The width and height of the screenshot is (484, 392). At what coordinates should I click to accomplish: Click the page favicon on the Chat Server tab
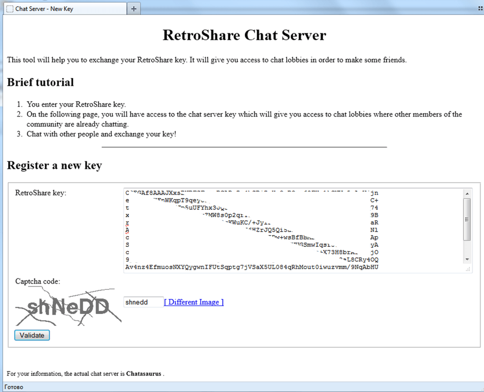point(10,9)
